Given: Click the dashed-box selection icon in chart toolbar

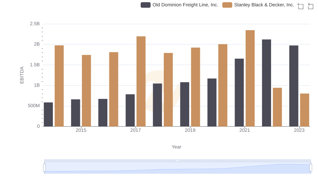Looking at the screenshot, I should pyautogui.click(x=301, y=6).
